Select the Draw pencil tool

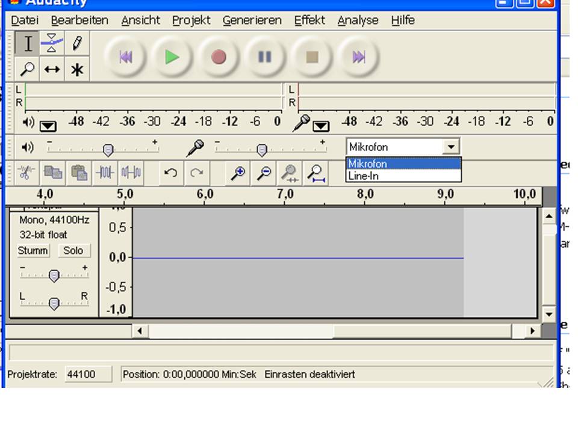[x=76, y=43]
